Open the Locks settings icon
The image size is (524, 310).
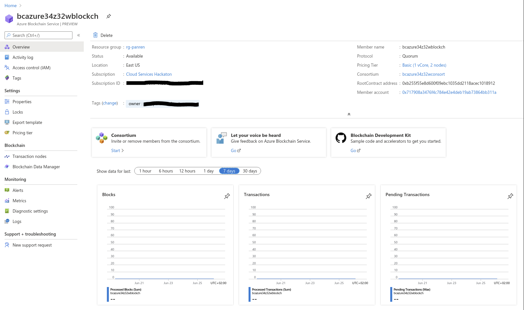[x=7, y=112]
